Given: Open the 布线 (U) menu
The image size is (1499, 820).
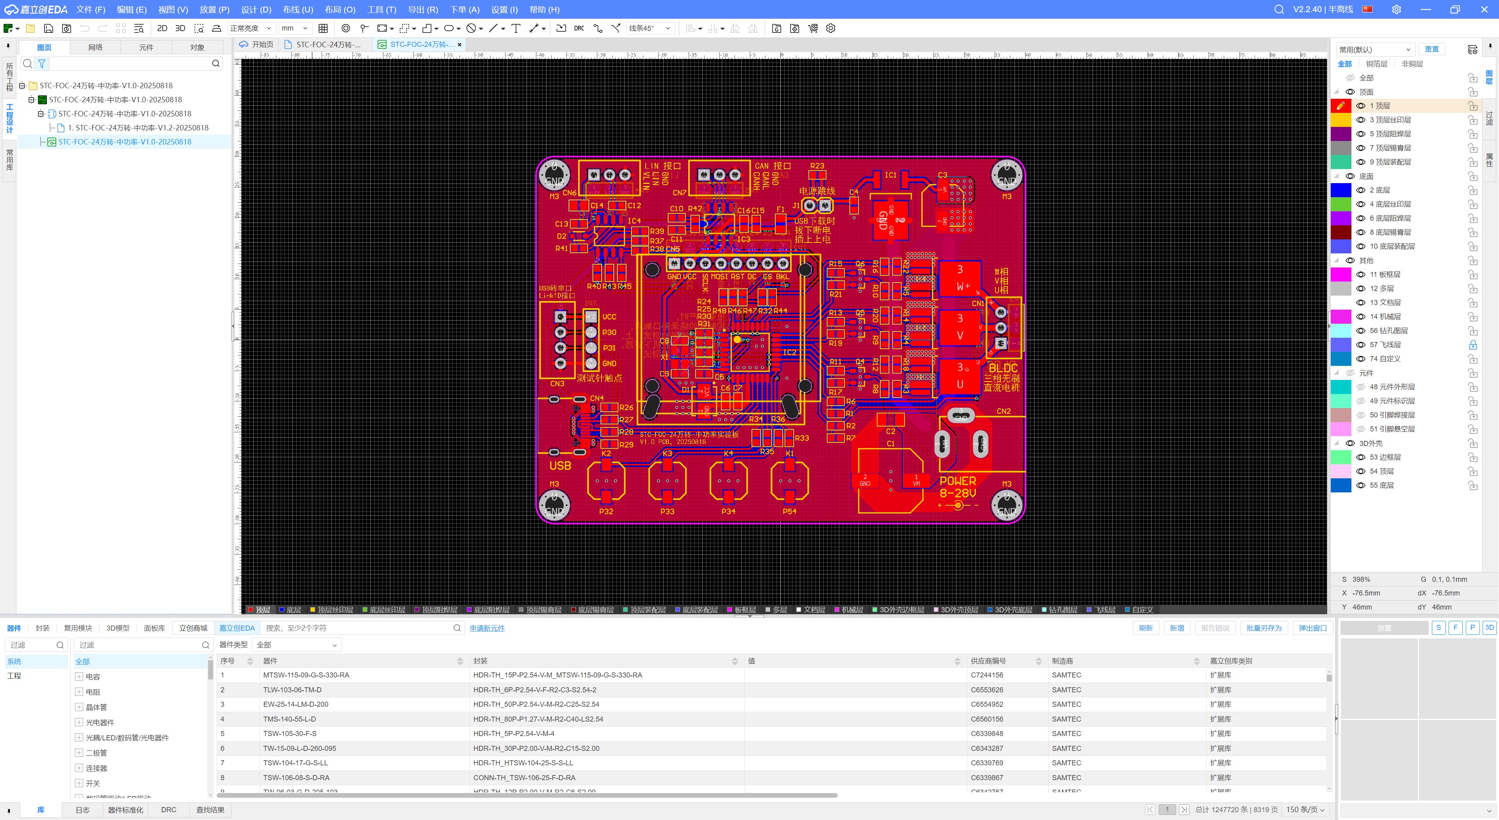Looking at the screenshot, I should point(298,9).
